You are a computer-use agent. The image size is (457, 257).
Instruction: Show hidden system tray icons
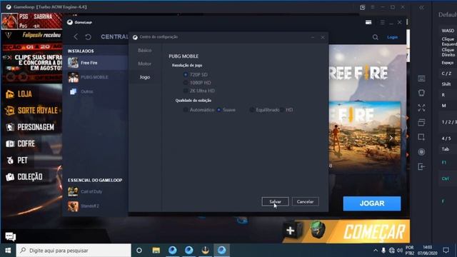pos(376,251)
